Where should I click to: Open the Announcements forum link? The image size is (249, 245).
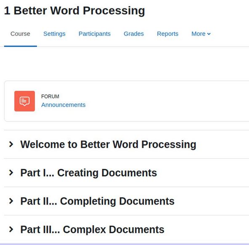pos(64,105)
